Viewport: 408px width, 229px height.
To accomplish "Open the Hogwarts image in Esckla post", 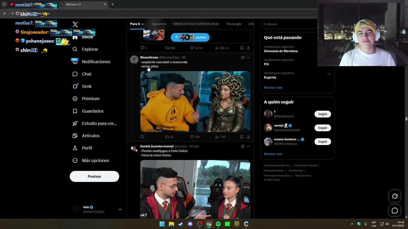I will (195, 189).
